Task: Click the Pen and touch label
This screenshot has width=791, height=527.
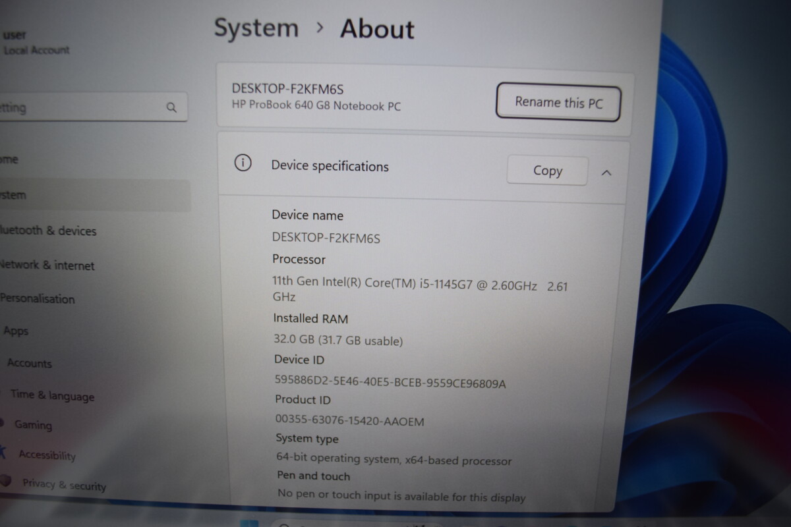Action: click(x=314, y=476)
